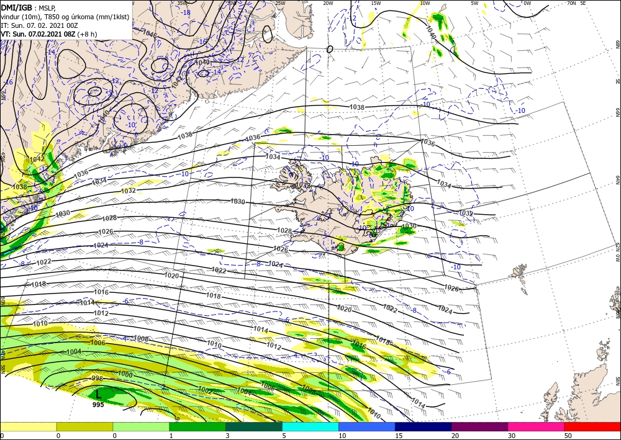Screen dimensions: 621x440
Task: Click the 'IT: Sun. 07. 02. 2021 00Z' line
Action: click(39, 25)
